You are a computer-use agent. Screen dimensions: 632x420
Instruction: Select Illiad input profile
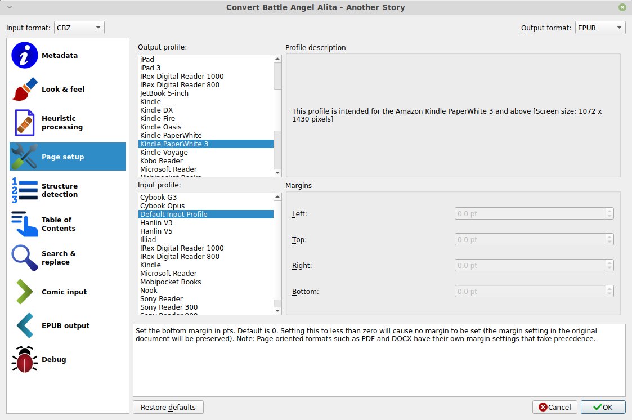tap(206, 239)
